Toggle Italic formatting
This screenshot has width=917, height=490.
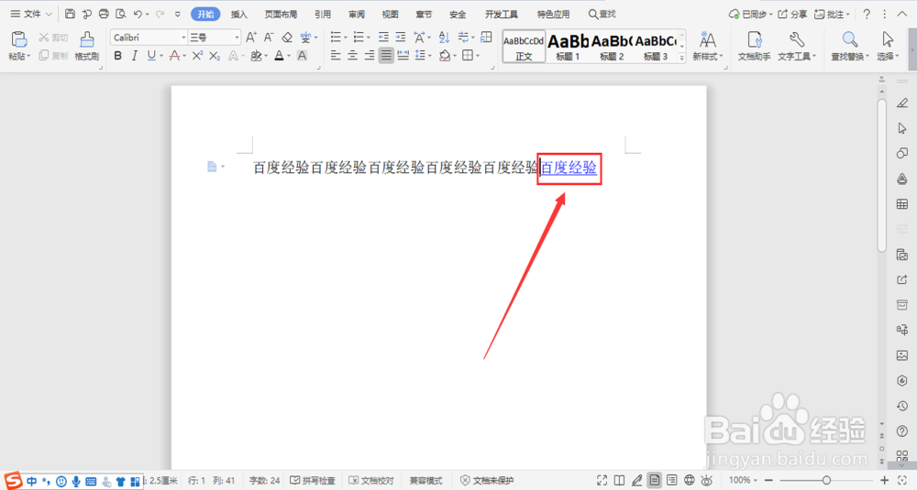(x=135, y=56)
